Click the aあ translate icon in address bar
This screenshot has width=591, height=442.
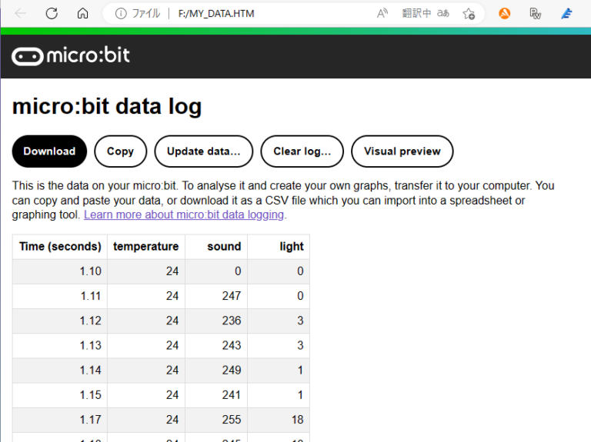pos(443,13)
